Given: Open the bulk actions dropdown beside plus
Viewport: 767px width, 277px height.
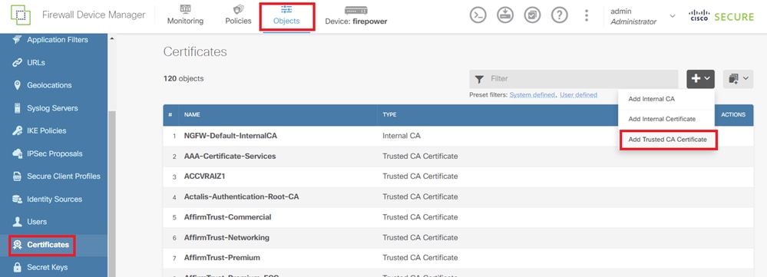Looking at the screenshot, I should [x=738, y=79].
